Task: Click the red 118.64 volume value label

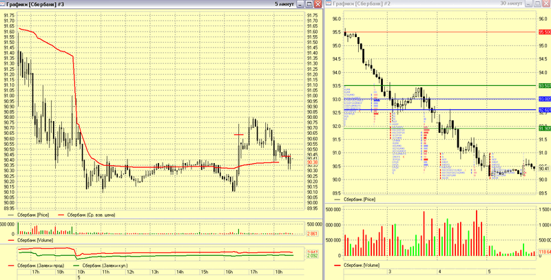Action: pos(545,252)
